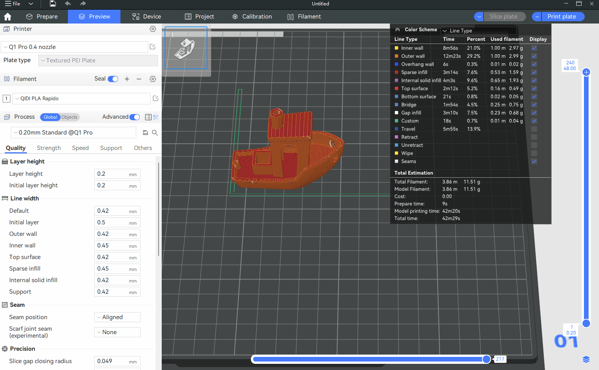This screenshot has height=370, width=599.
Task: Switch to the Strength tab
Action: point(49,148)
